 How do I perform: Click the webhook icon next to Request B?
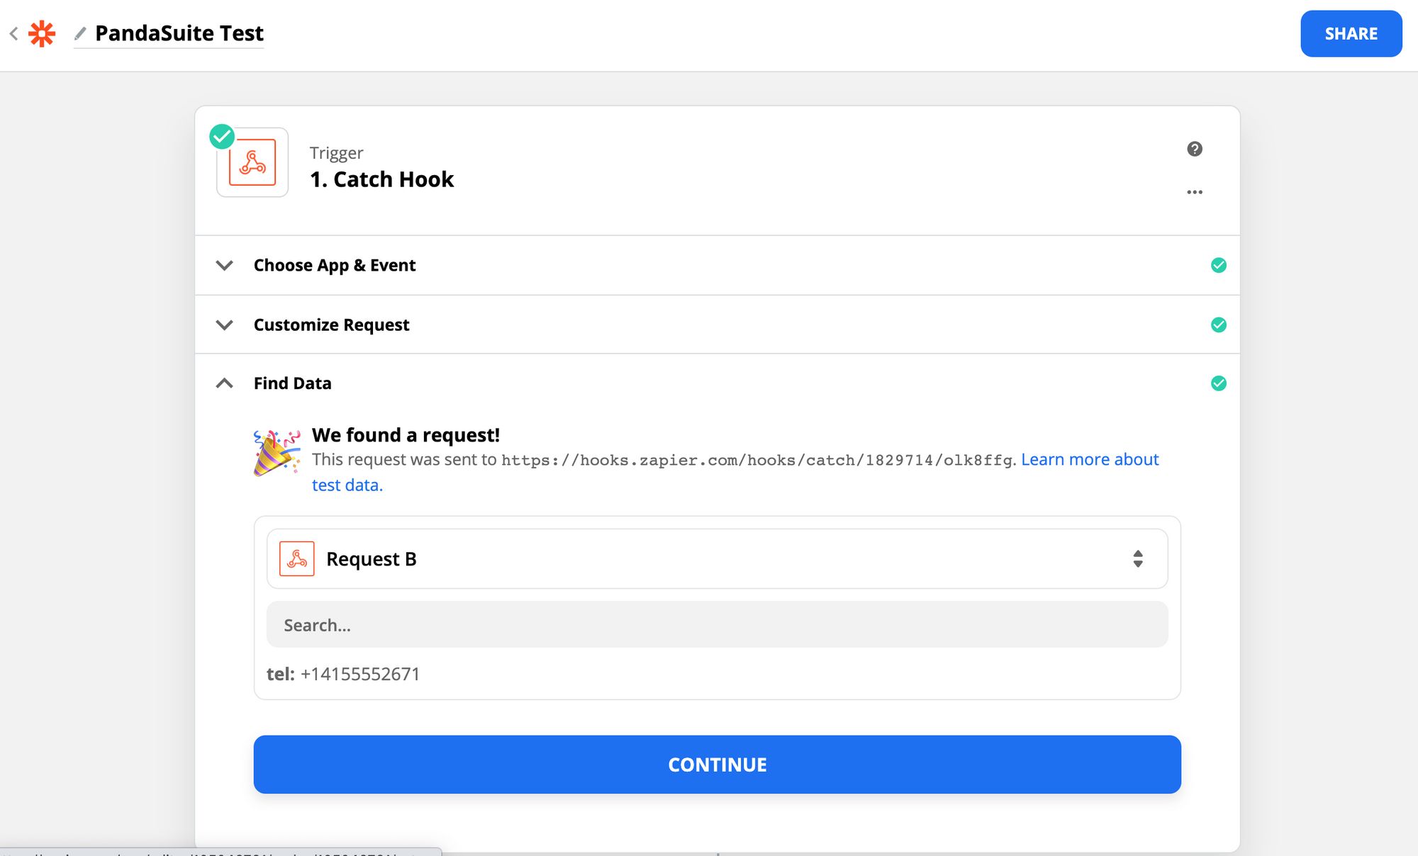pos(296,558)
